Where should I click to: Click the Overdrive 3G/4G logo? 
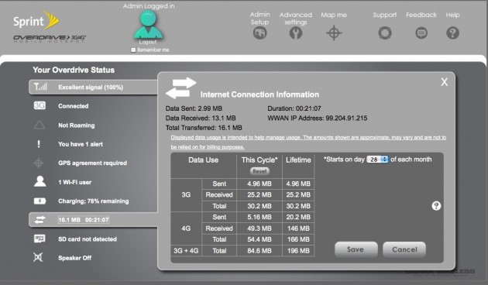tap(49, 39)
